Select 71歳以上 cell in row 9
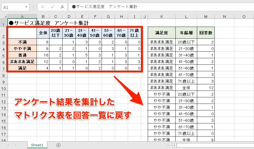The width and height of the screenshot is (254, 149). pyautogui.click(x=186, y=81)
